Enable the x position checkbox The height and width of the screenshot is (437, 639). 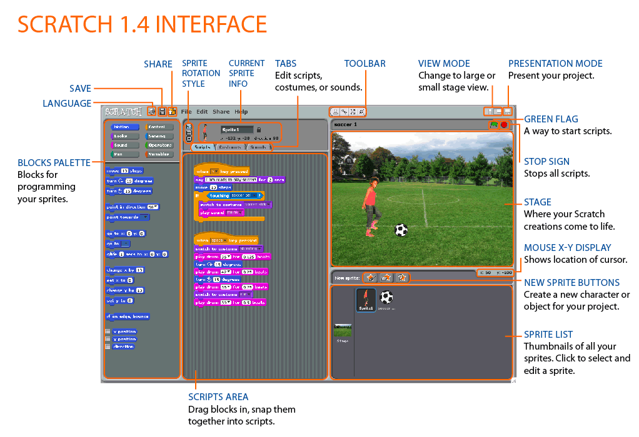click(108, 331)
